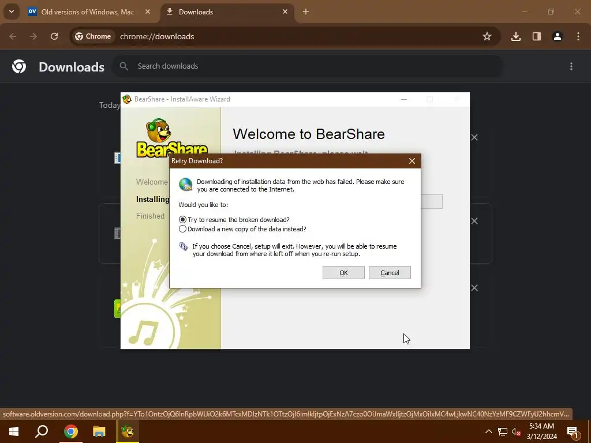Open the Chrome tab search dropdown
Viewport: 591px width, 443px height.
(12, 12)
